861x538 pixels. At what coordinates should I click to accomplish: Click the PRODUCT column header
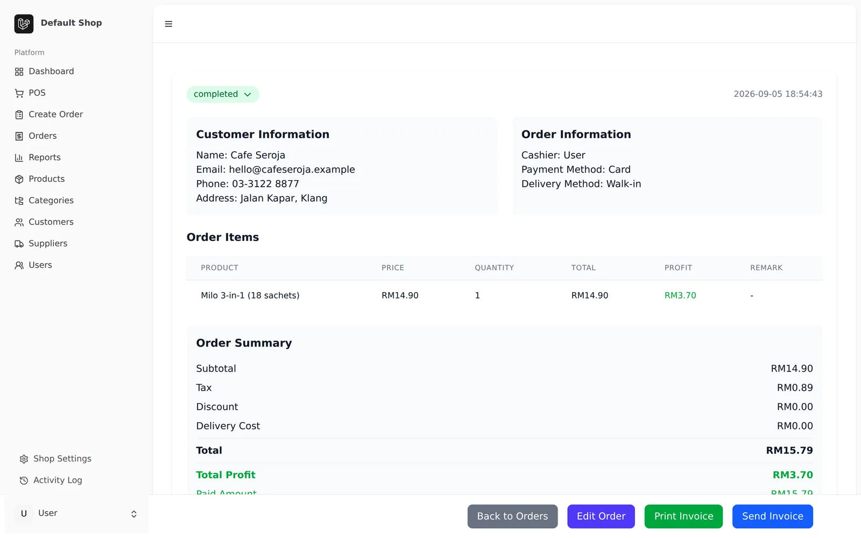220,268
